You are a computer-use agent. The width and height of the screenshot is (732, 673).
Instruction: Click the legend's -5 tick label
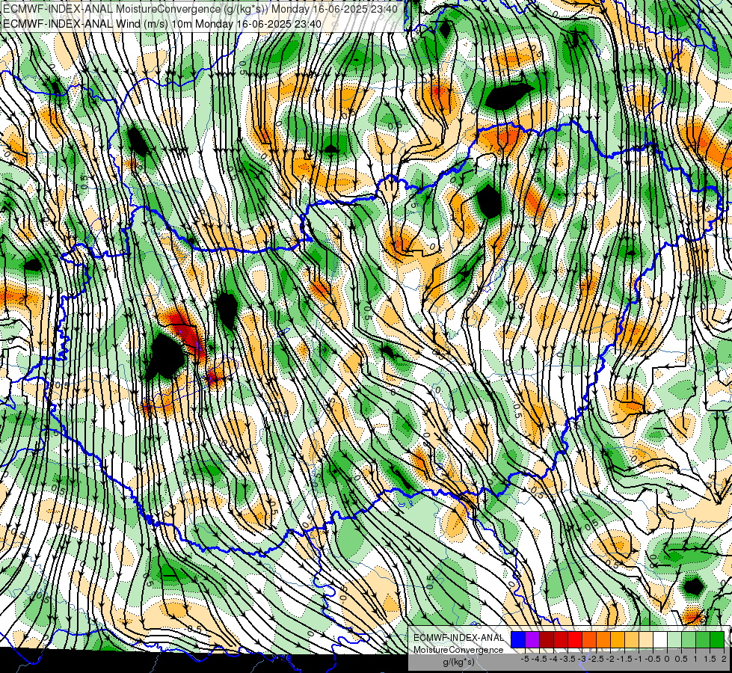[x=525, y=659]
